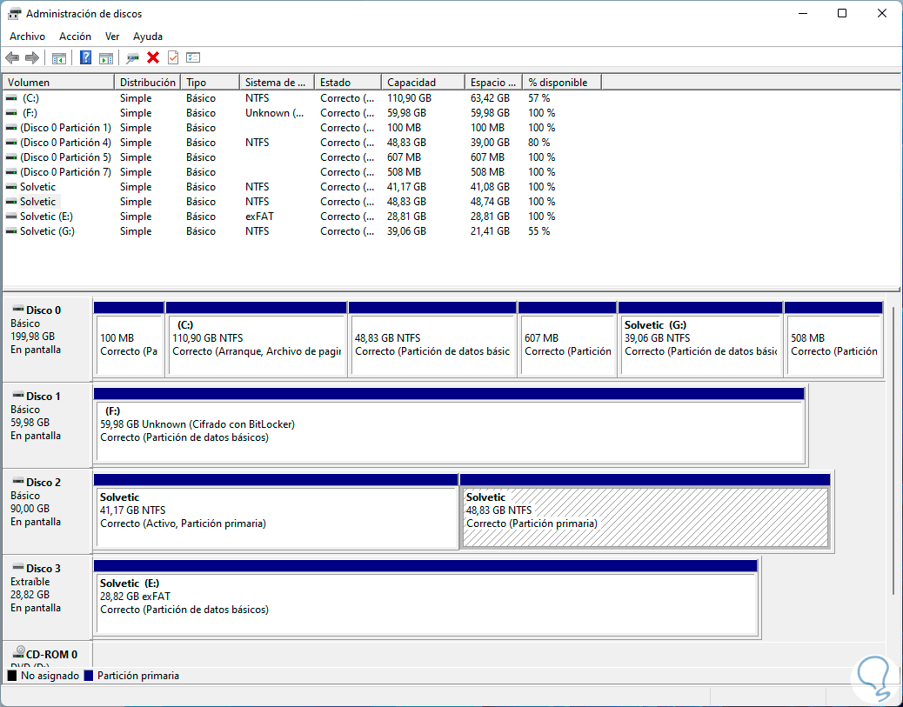Screen dimensions: 903x707
Task: Select the 508 MB partition block on Disco 0
Action: [834, 339]
